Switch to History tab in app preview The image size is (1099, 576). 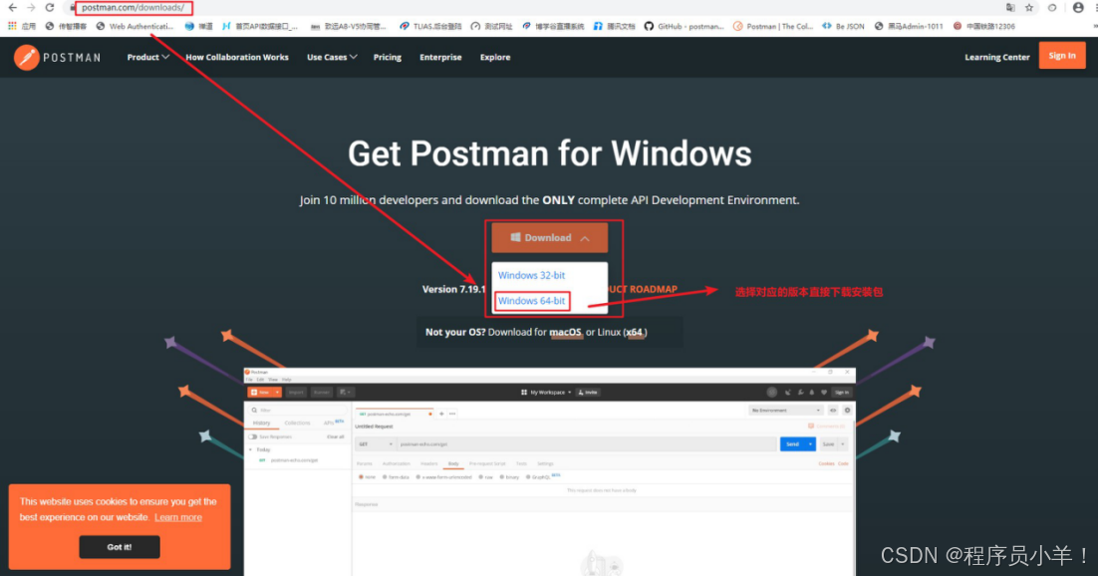tap(261, 424)
